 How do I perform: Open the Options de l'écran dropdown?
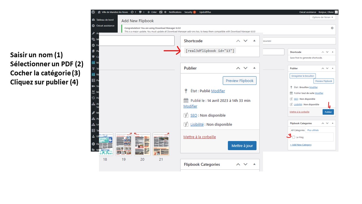coord(323,17)
